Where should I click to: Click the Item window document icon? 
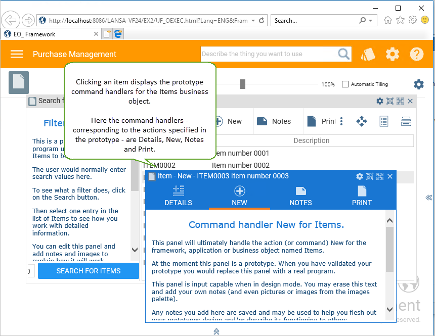click(x=152, y=176)
